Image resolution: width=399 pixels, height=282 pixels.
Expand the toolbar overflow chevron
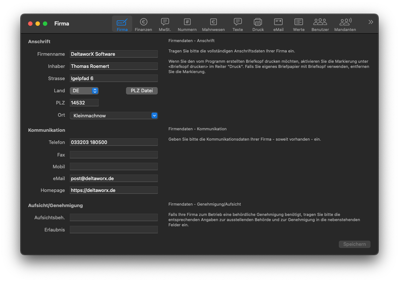pyautogui.click(x=371, y=22)
